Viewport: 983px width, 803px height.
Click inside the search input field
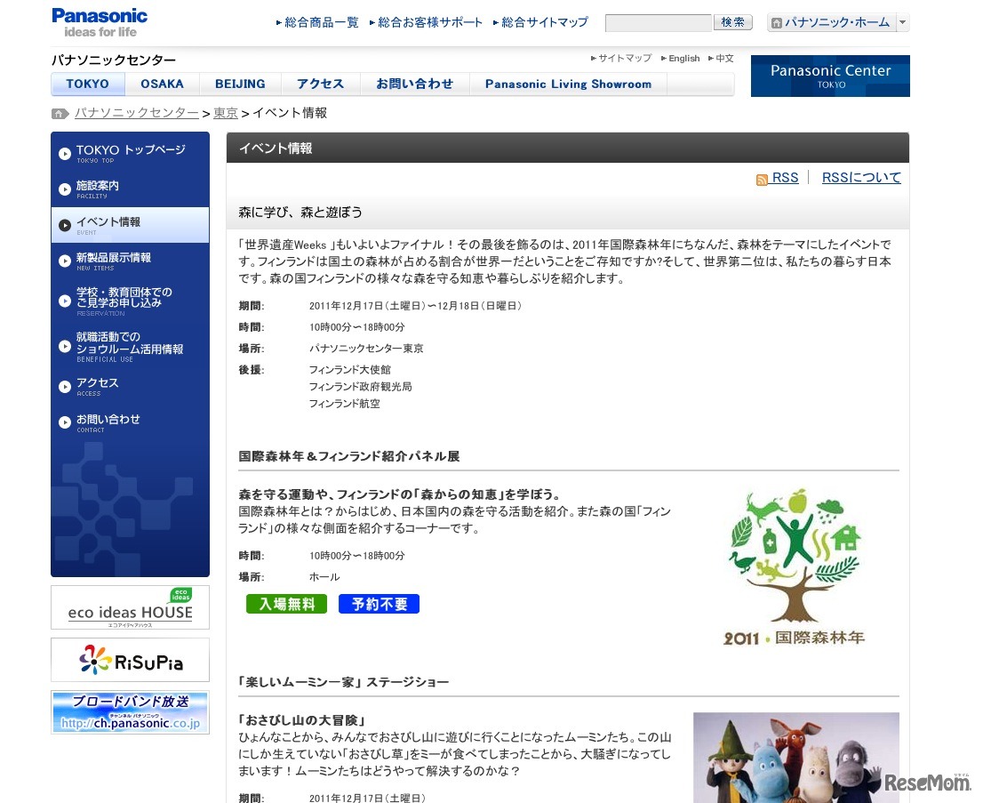coord(658,21)
